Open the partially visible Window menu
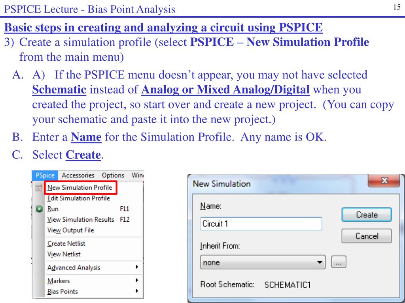Viewport: 405px width, 303px height. (137, 176)
